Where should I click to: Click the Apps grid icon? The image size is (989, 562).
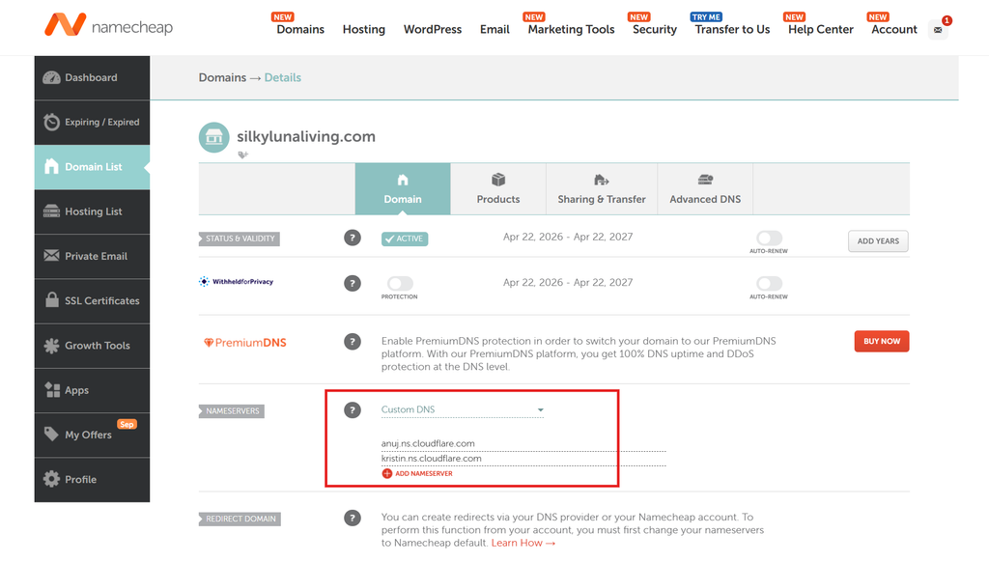(52, 390)
